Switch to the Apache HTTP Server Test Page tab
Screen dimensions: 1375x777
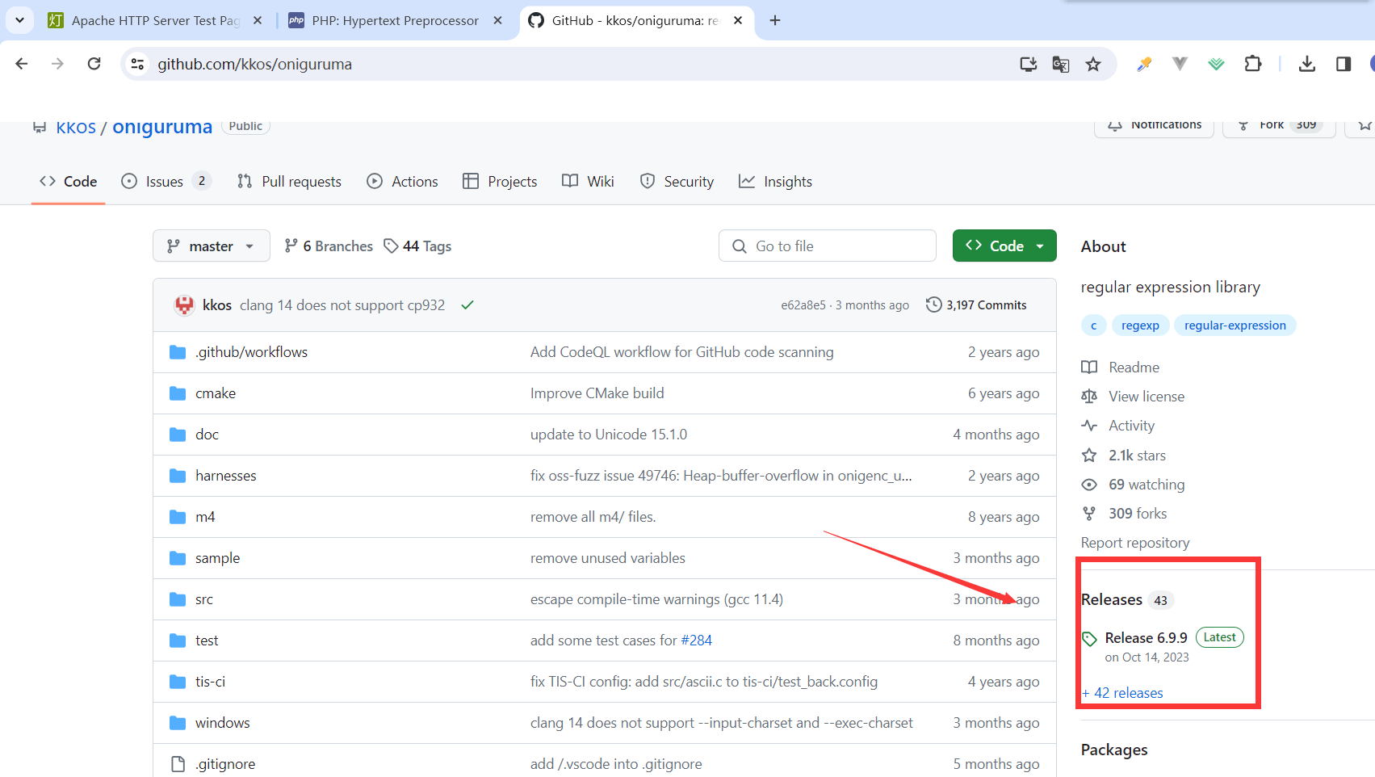154,20
